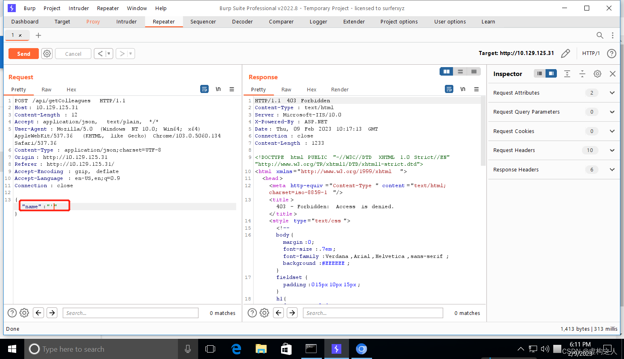Image resolution: width=624 pixels, height=359 pixels.
Task: Focus the response search field
Action: (x=373, y=313)
